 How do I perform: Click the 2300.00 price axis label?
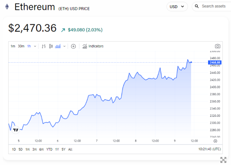click(x=215, y=123)
